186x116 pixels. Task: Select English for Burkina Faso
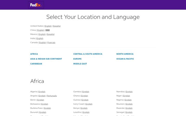pos(47,108)
